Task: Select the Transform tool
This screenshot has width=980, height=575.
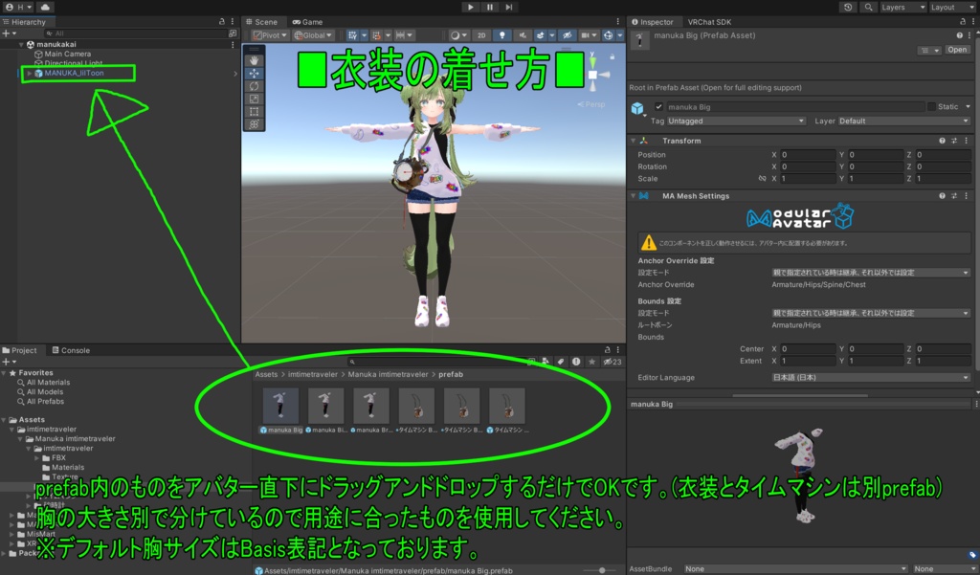Action: 254,124
